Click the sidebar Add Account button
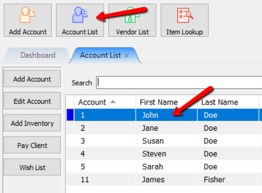 pos(32,79)
